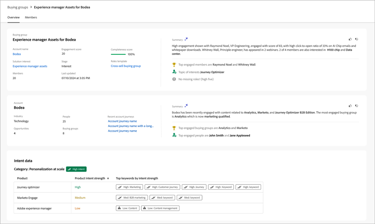Screen dimensions: 375x224
Task: Click thumbs down on buying group summary
Action: point(357,39)
